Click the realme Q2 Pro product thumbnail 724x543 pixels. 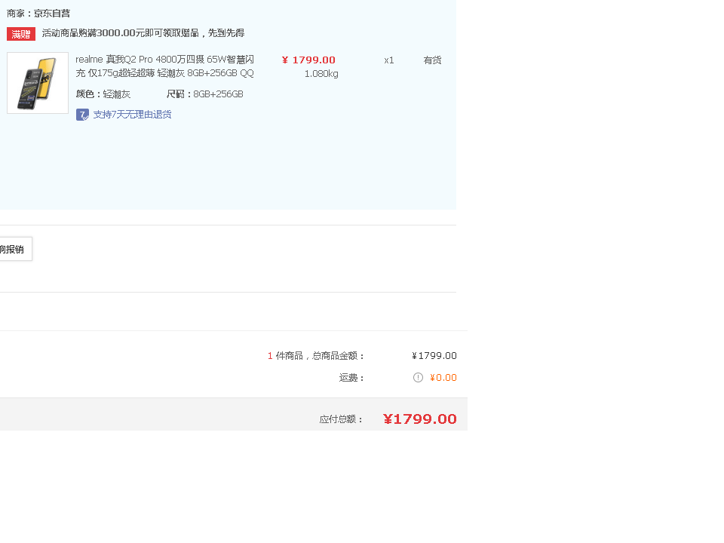[38, 83]
